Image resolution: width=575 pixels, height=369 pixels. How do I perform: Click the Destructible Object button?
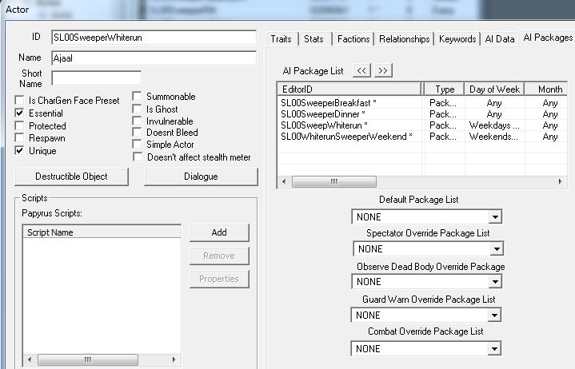pyautogui.click(x=71, y=177)
